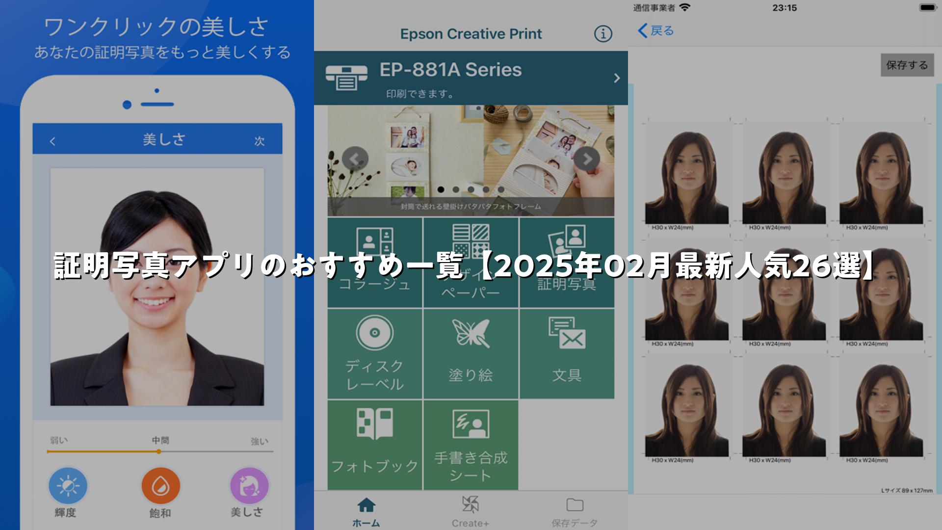Screen dimensions: 942x530
Task: Tap 次 in the 美しさ header
Action: 260,141
